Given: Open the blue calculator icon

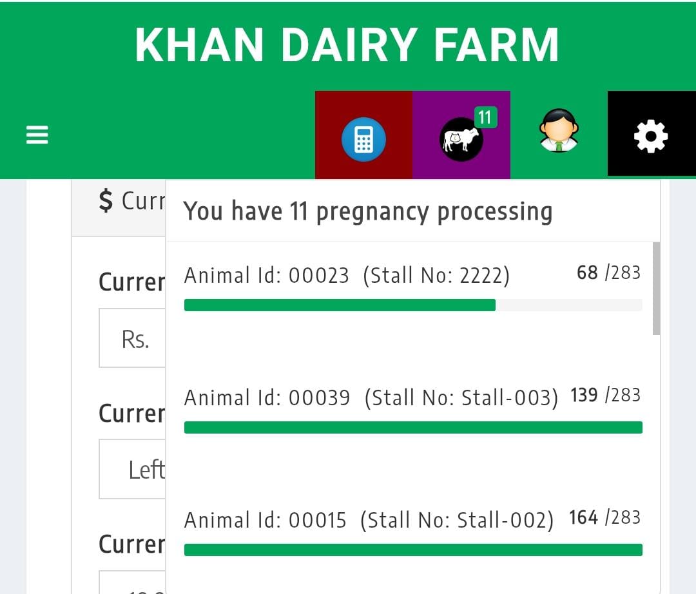Looking at the screenshot, I should point(363,139).
